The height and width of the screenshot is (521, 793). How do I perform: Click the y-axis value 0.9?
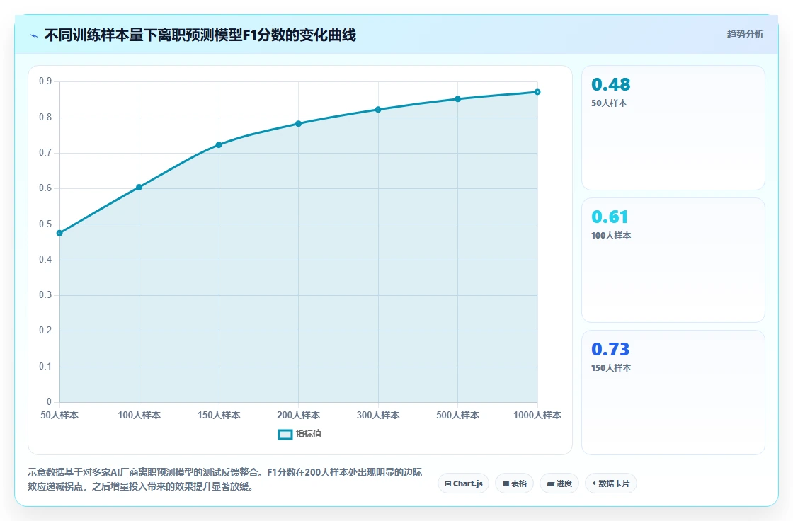pos(45,81)
